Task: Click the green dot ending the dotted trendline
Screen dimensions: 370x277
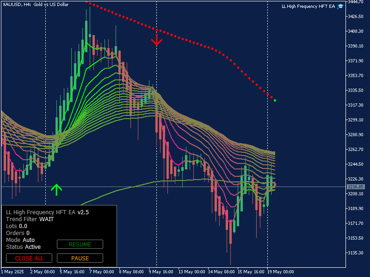Action: 275,101
